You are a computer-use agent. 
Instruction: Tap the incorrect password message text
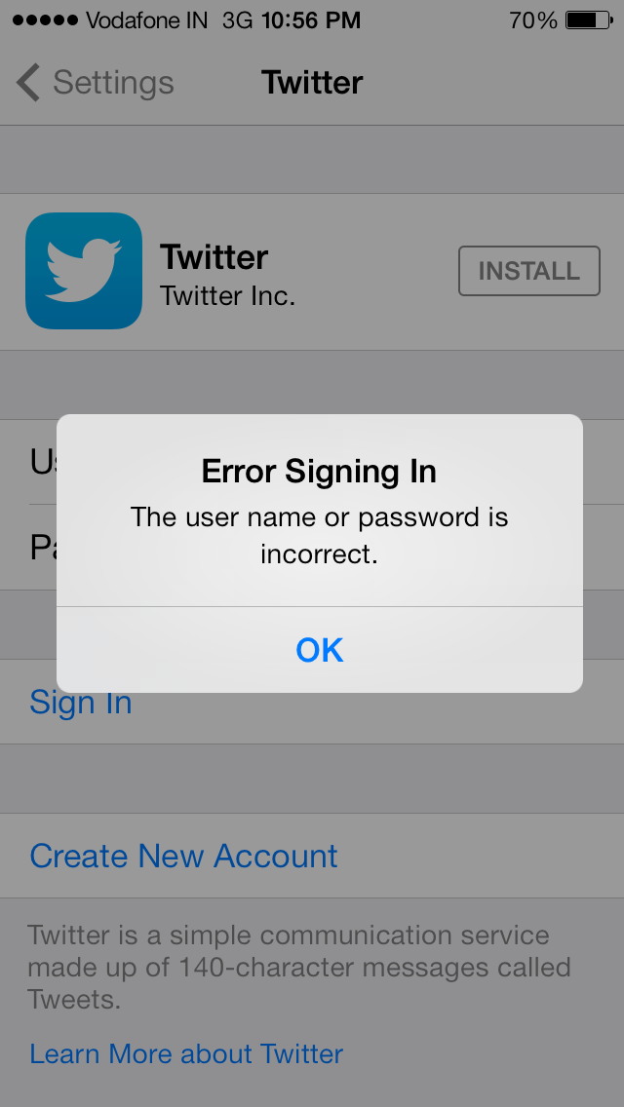(x=319, y=535)
